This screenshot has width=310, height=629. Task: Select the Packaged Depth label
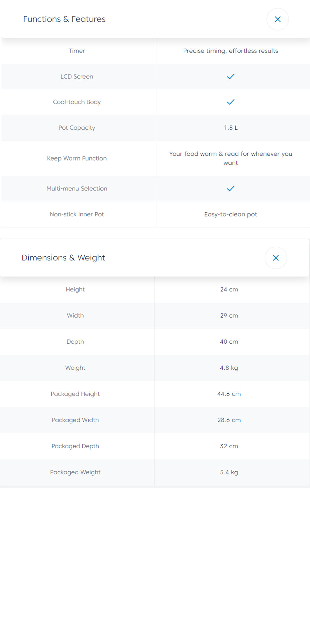[x=75, y=446]
